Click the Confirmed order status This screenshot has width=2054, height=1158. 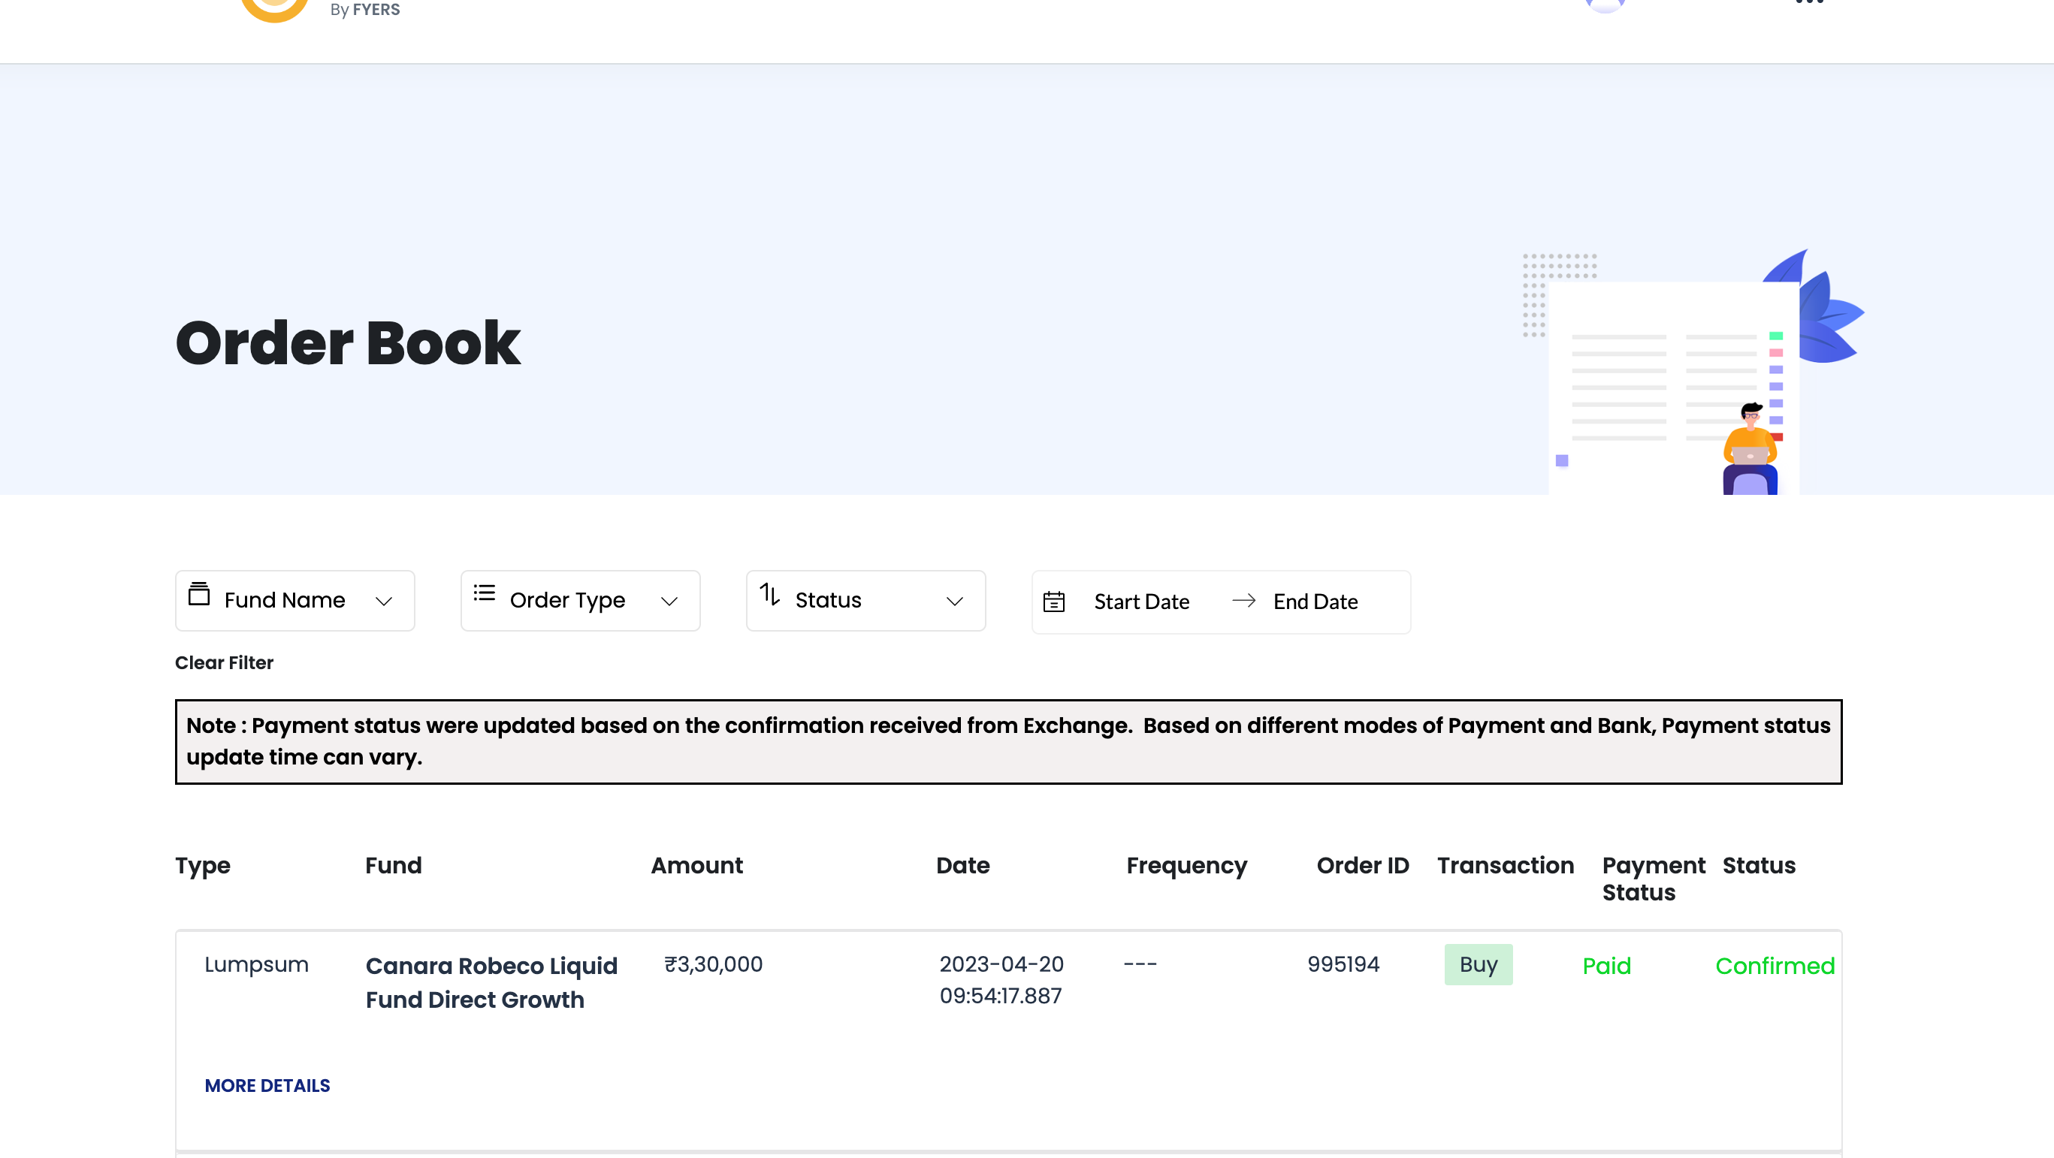1775,966
